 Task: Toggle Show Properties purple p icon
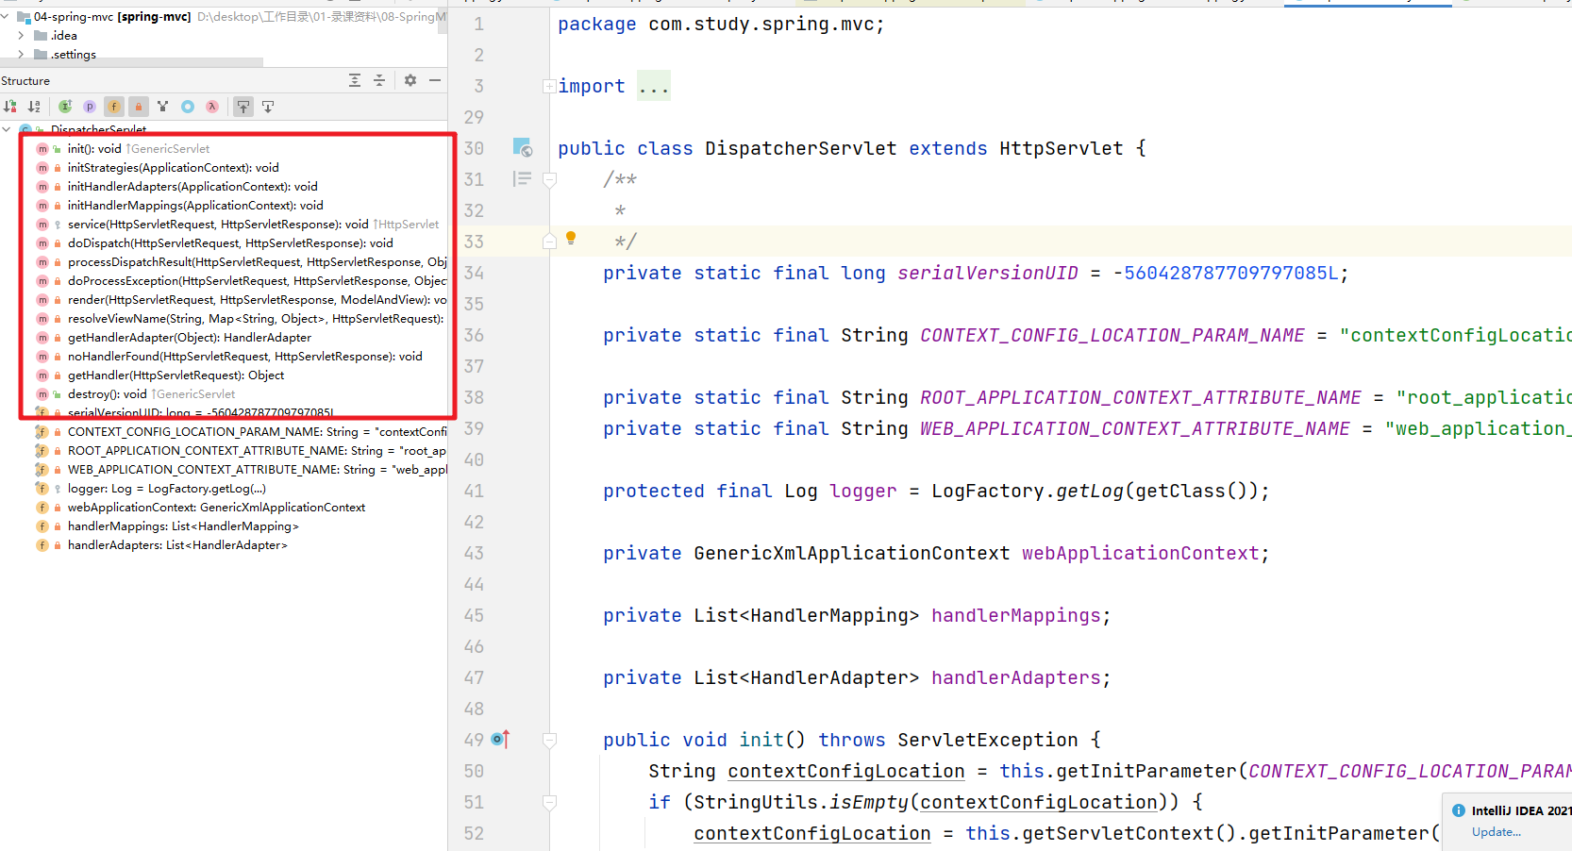[x=90, y=107]
